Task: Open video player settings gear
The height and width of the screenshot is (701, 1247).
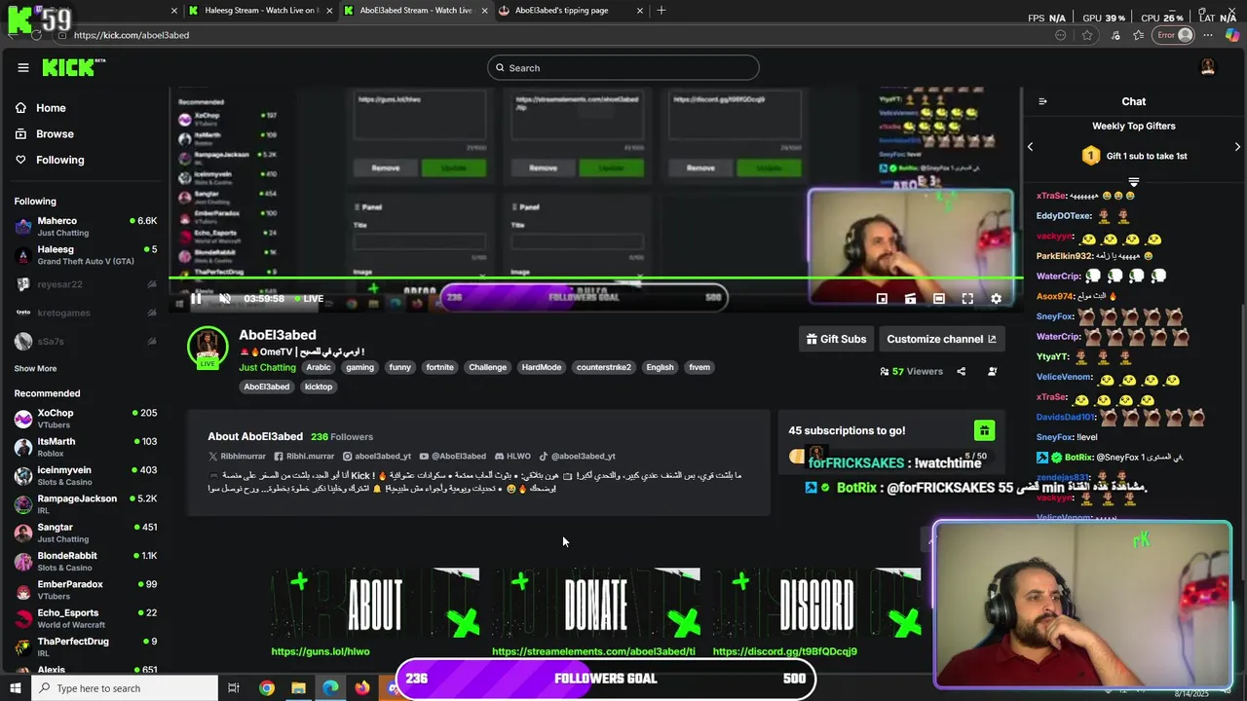Action: coord(996,299)
